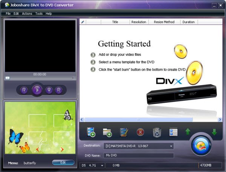226x172 pixels.
Task: Move item down with green arrow
Action: click(214, 132)
